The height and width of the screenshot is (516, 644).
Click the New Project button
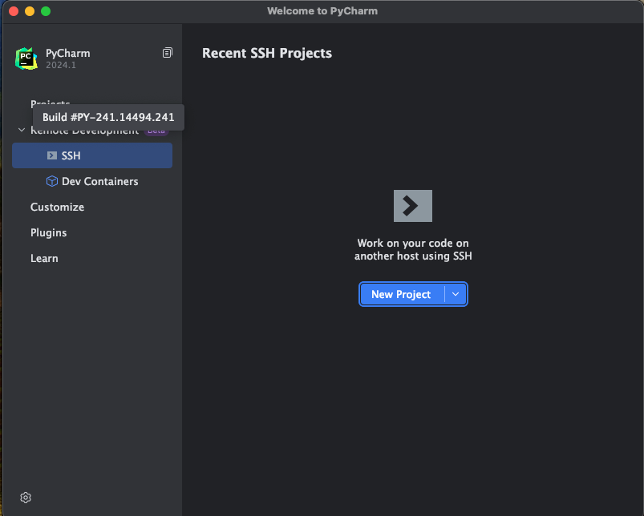(401, 294)
